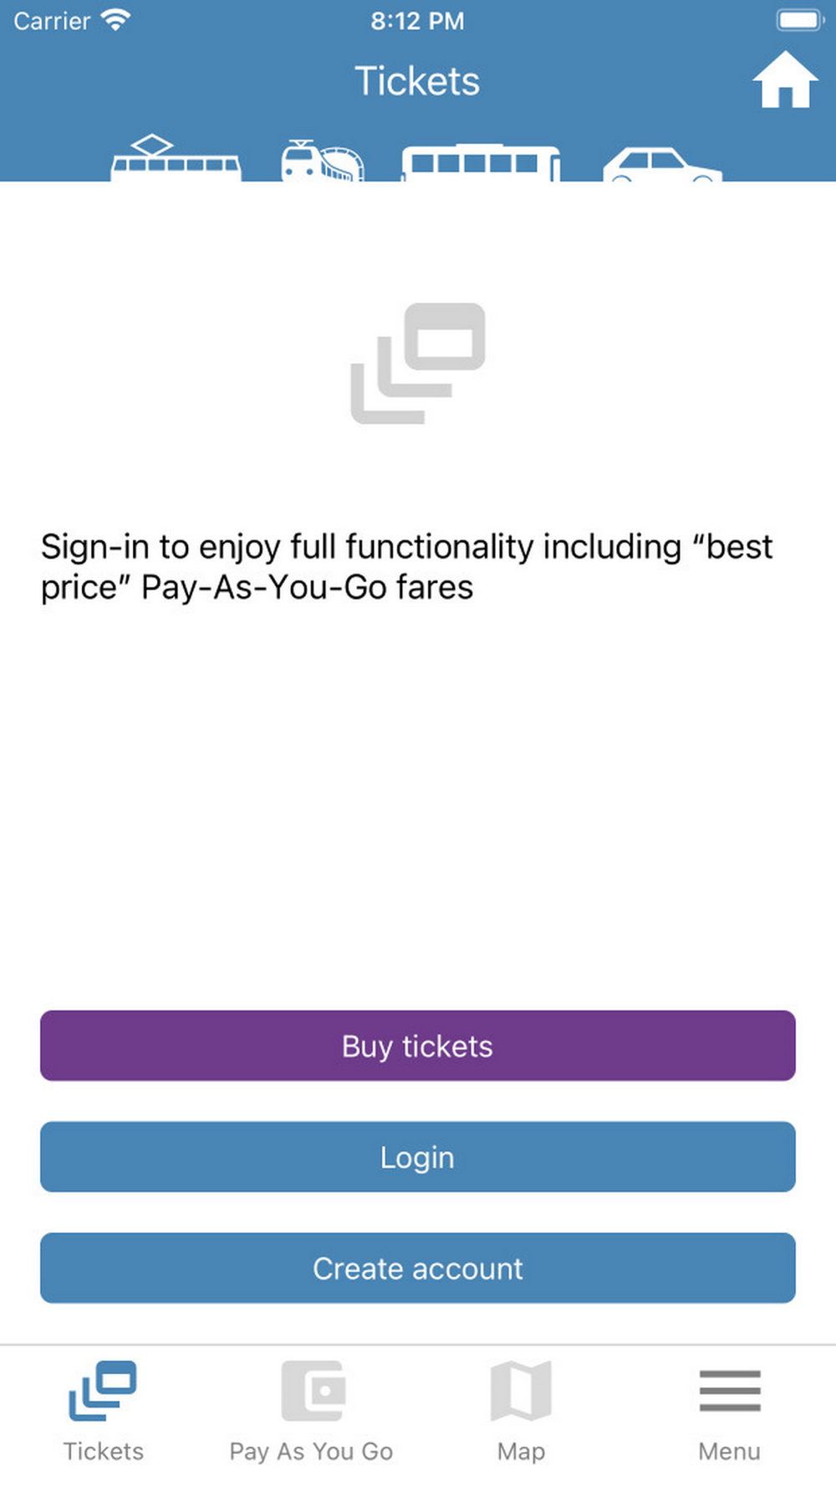Tap the wallet icon above Pay As You Go

click(313, 1391)
